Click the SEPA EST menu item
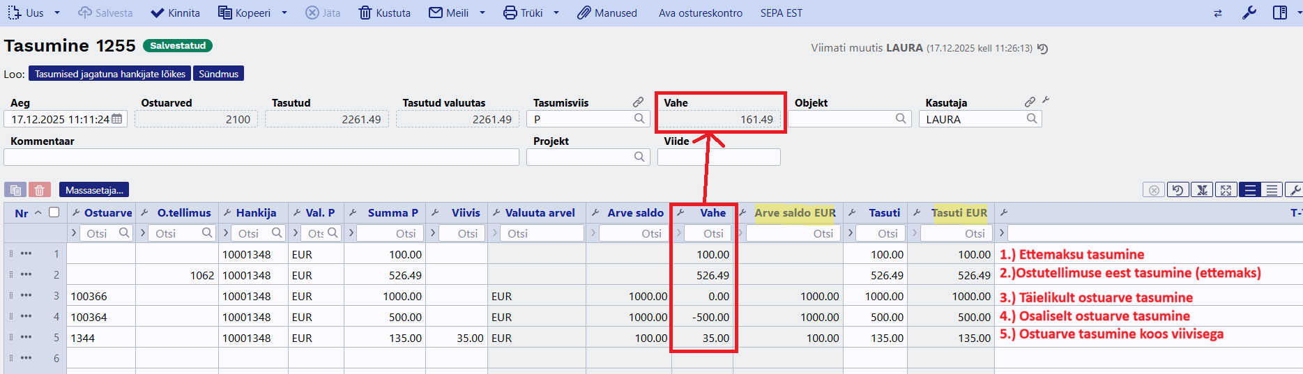The image size is (1303, 374). [x=781, y=13]
